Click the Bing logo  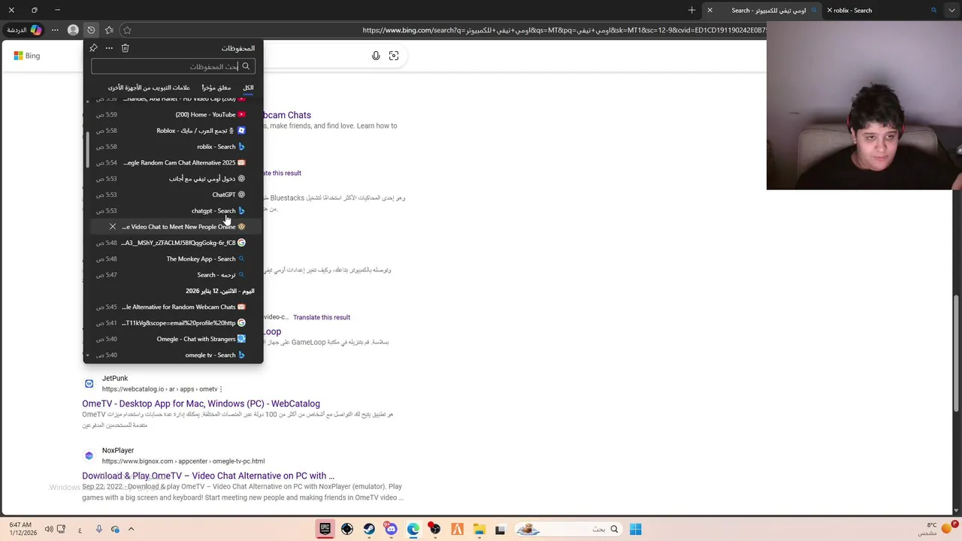(x=27, y=56)
